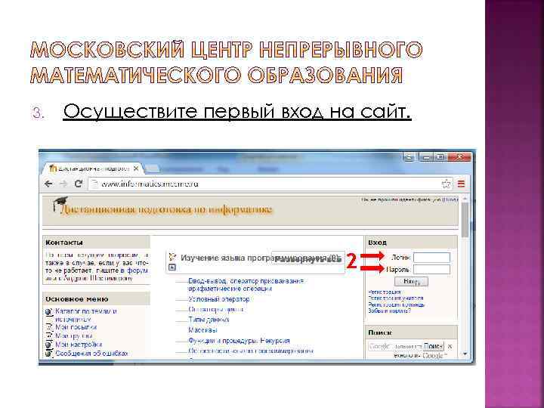Click the Дистанционная подготовка по информатике header
Image resolution: width=544 pixels, height=408 pixels.
point(166,210)
